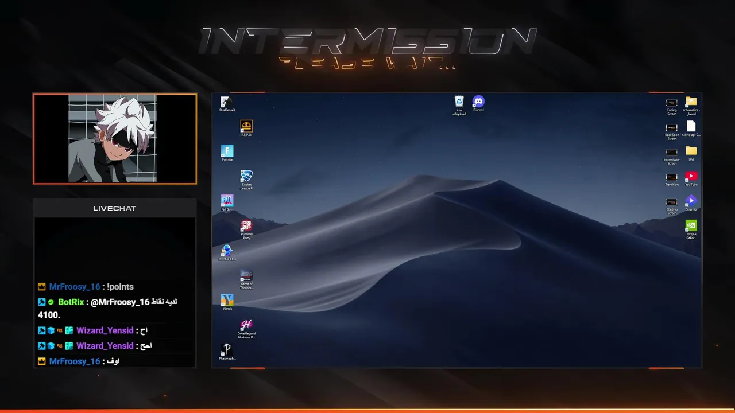Open the Recycle Bin on the desktop
Image resolution: width=735 pixels, height=413 pixels.
459,106
